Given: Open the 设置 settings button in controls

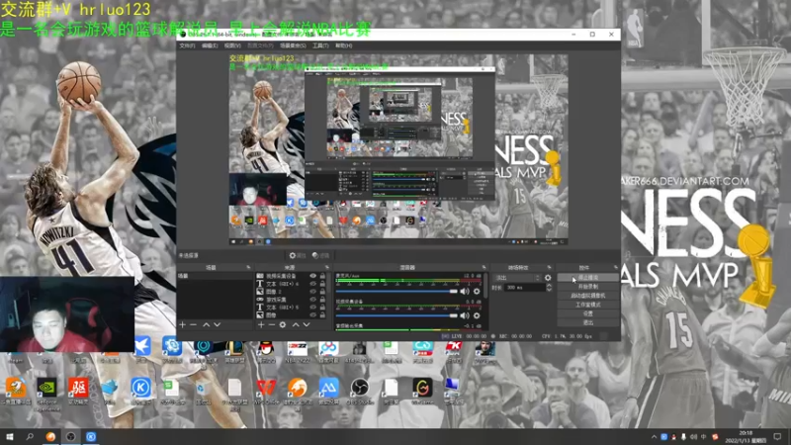Looking at the screenshot, I should click(x=587, y=313).
